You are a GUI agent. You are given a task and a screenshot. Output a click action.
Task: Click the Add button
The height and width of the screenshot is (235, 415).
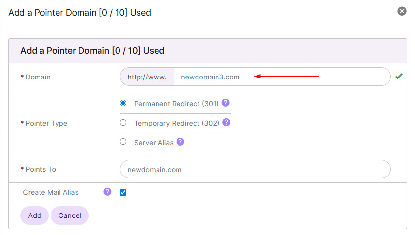(x=35, y=215)
